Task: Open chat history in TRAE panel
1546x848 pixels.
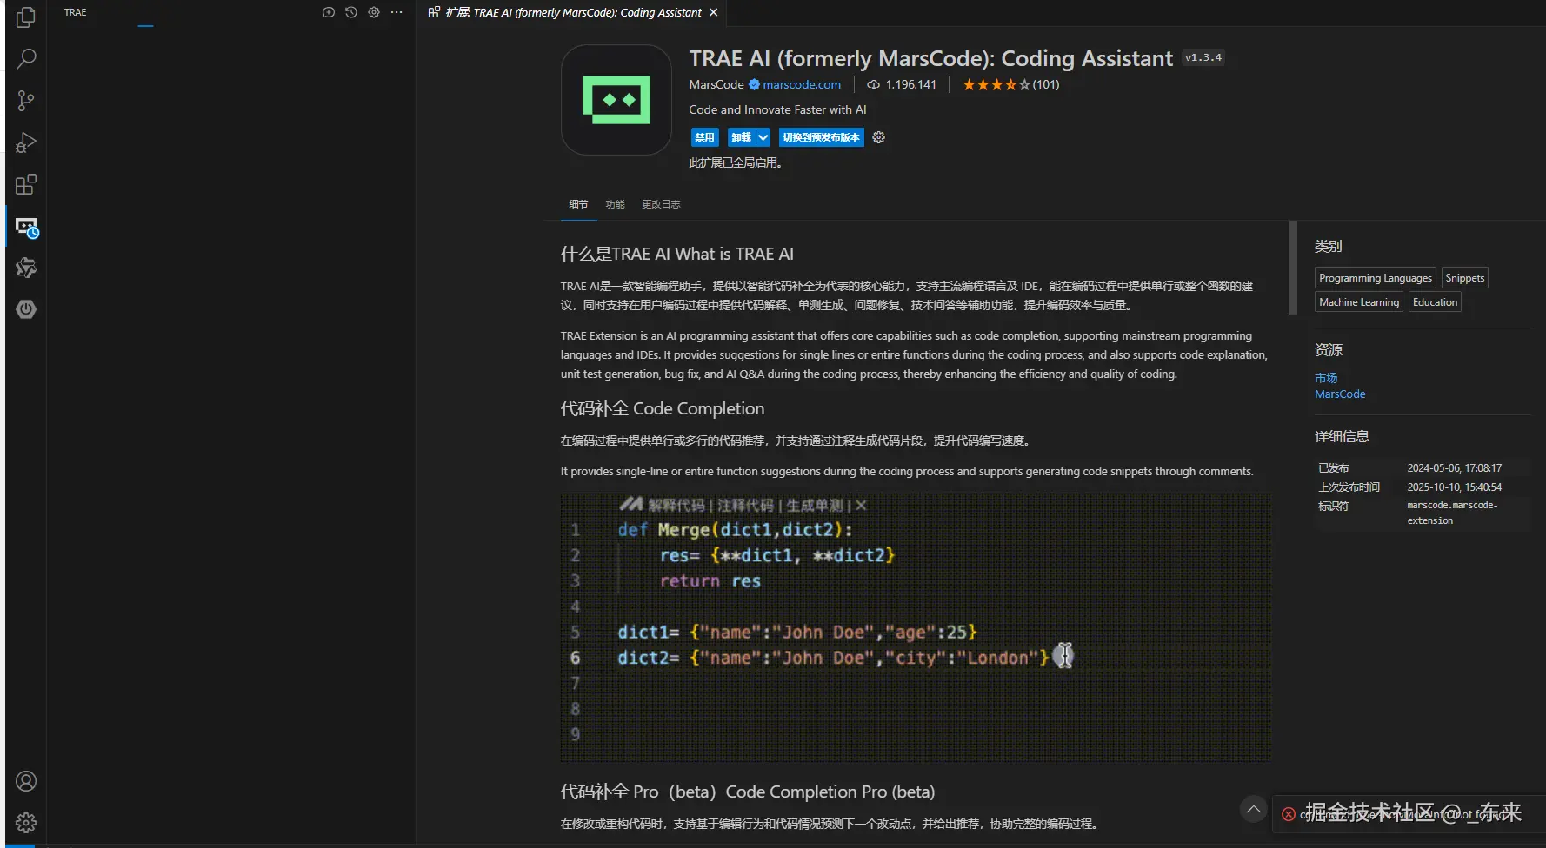Action: [350, 12]
